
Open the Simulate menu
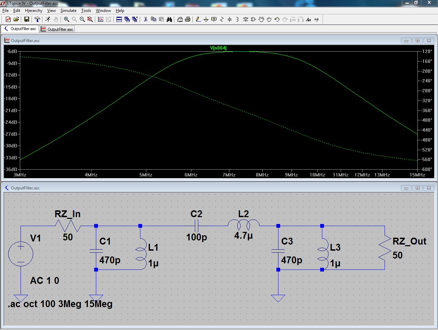(x=68, y=11)
